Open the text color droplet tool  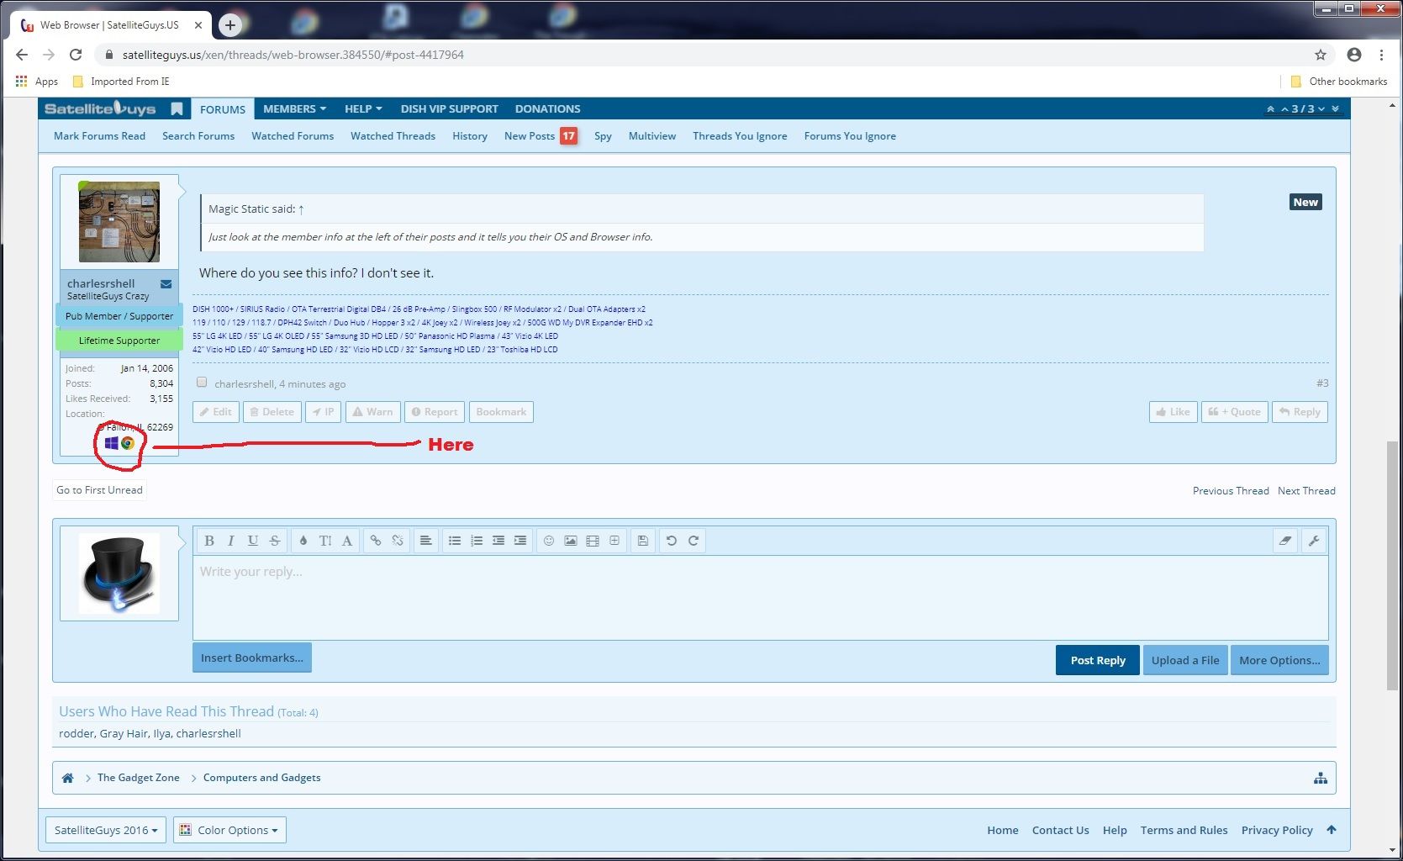(303, 541)
